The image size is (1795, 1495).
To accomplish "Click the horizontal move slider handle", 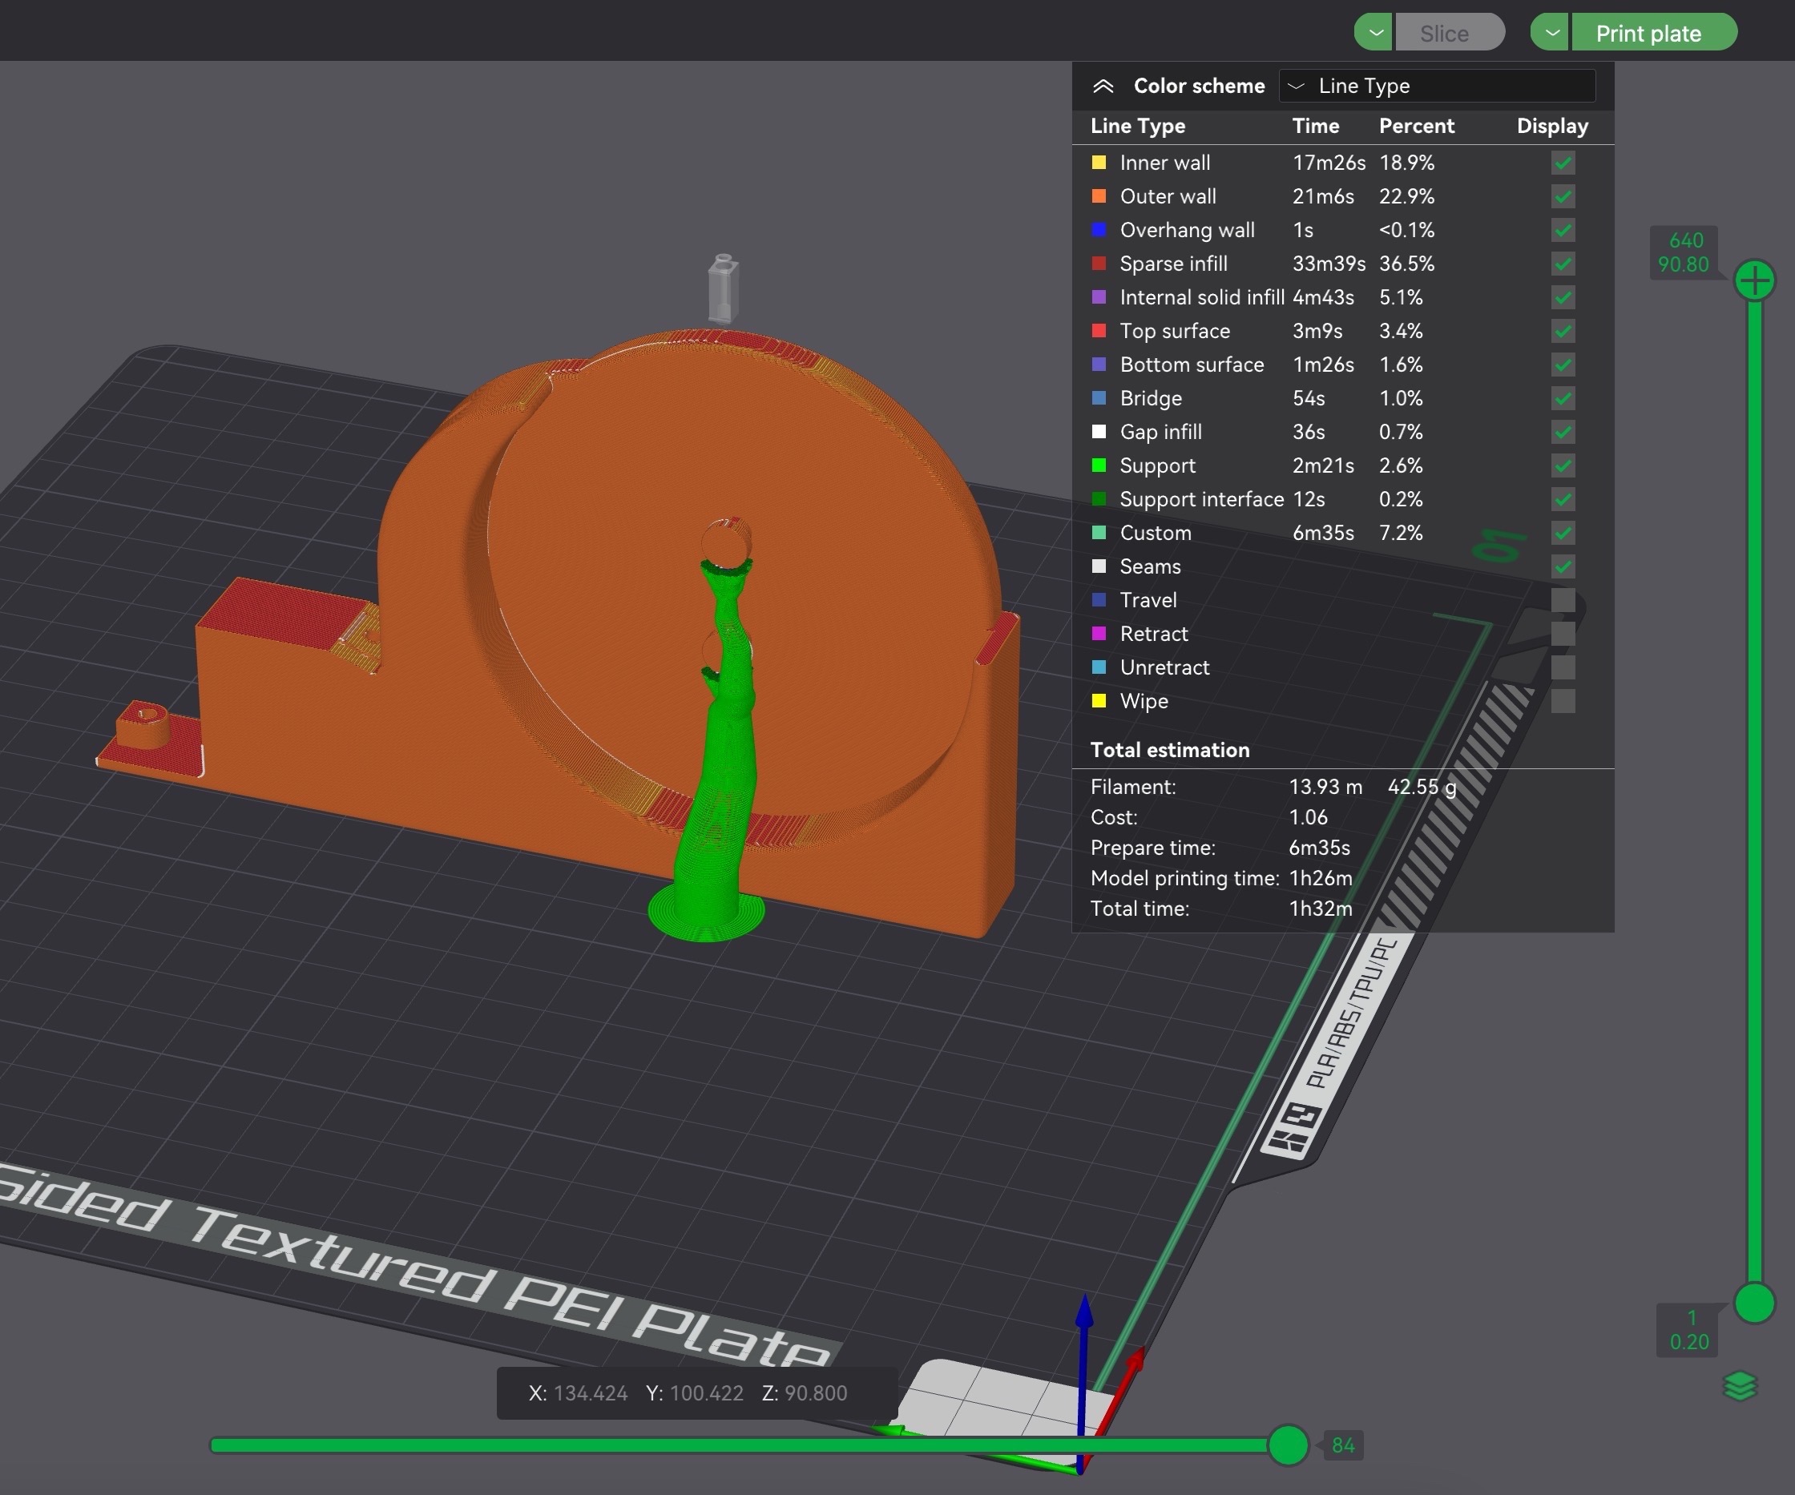I will pyautogui.click(x=1288, y=1445).
